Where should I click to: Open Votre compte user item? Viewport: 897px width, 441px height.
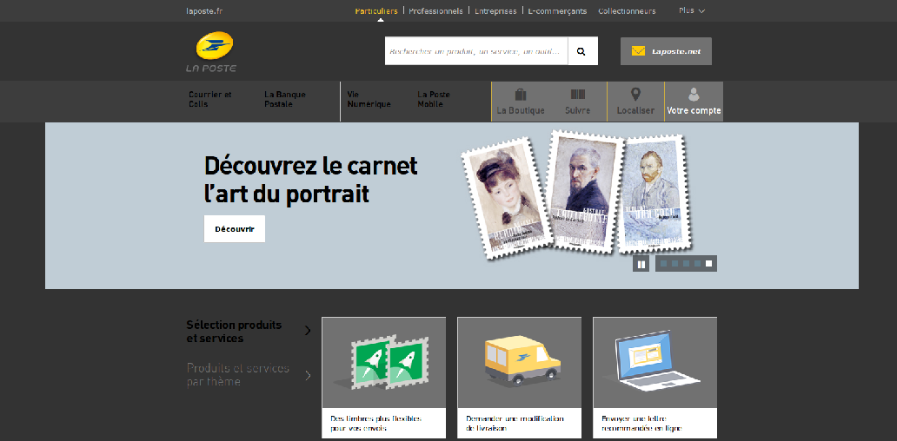pos(694,102)
